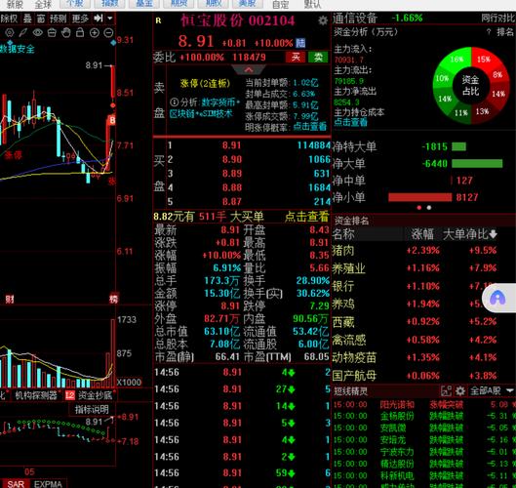The height and width of the screenshot is (488, 516).
Task: Switch to the 基金 tab
Action: pos(144,4)
